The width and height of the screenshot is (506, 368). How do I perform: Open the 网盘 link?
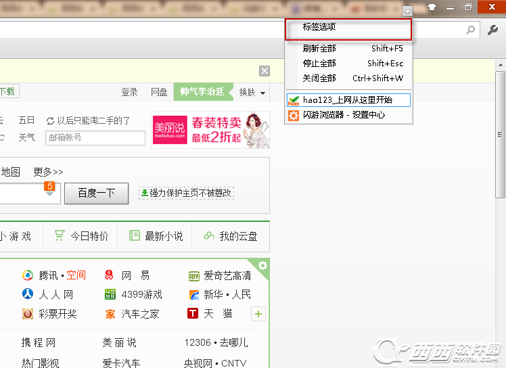159,92
